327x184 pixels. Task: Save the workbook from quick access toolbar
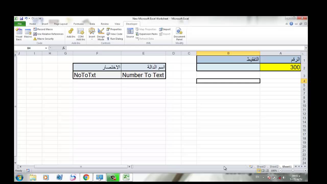tap(21, 18)
